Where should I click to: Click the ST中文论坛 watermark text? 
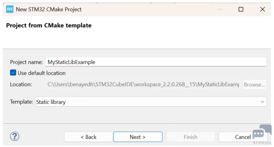[x=262, y=143]
